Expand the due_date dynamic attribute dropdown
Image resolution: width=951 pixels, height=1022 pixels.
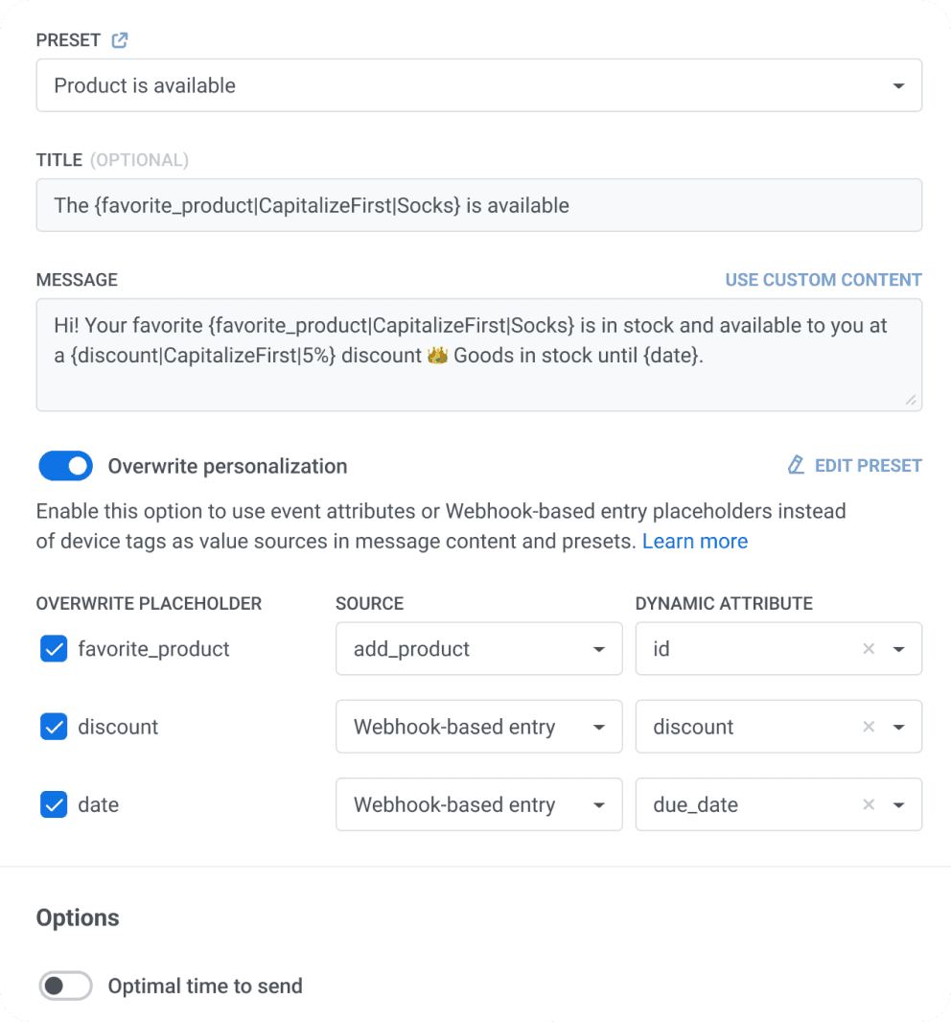pyautogui.click(x=899, y=804)
